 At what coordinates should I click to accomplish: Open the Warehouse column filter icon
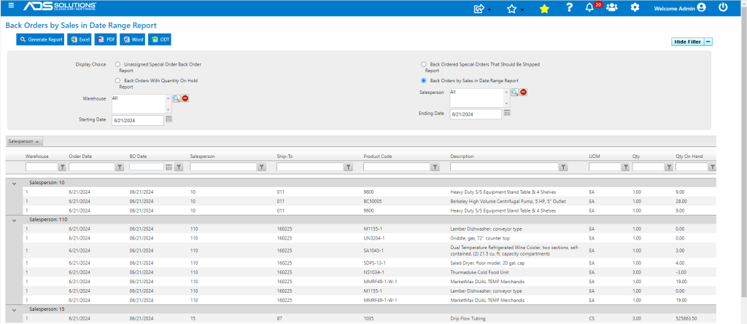click(62, 167)
